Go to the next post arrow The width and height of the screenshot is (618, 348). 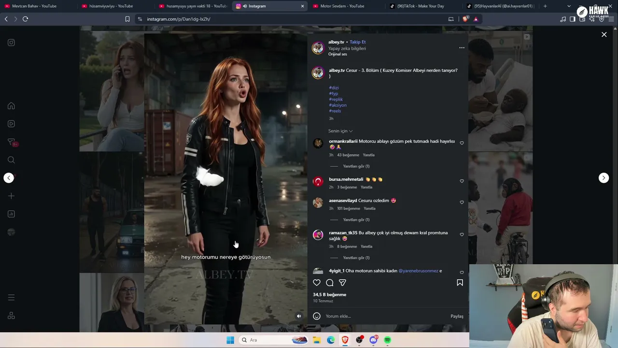click(x=604, y=178)
